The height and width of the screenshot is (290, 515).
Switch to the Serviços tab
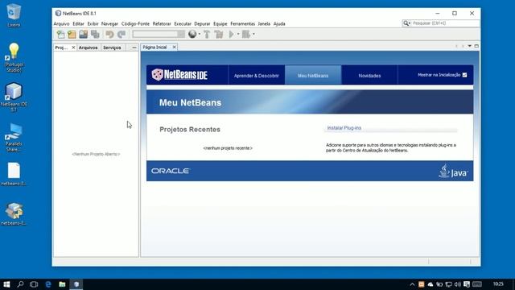pos(112,48)
